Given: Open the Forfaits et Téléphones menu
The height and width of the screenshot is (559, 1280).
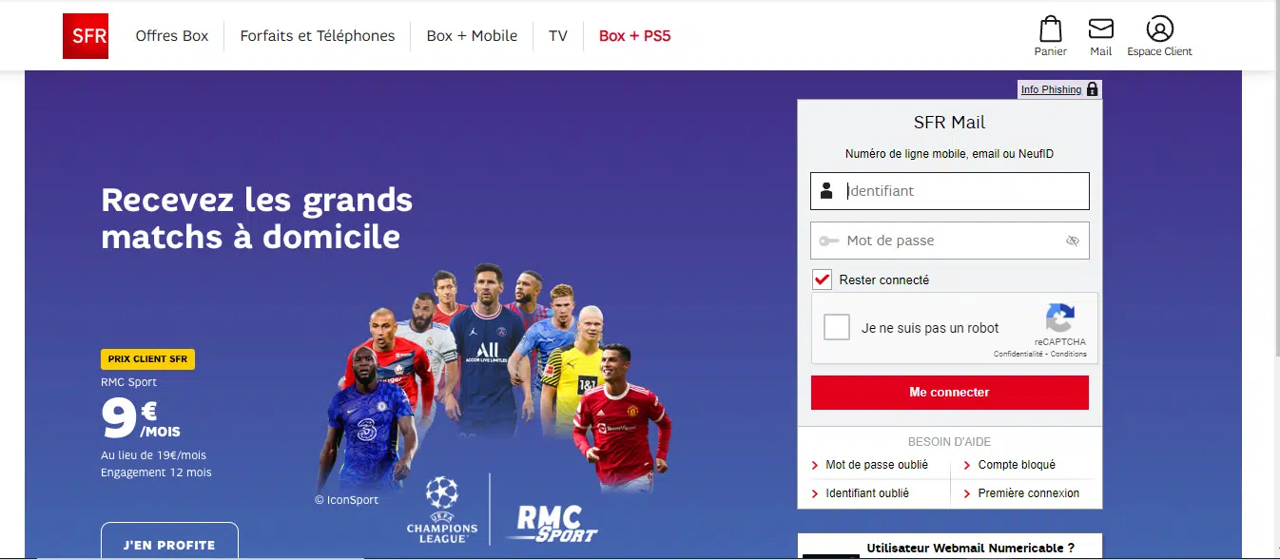Looking at the screenshot, I should coord(318,36).
